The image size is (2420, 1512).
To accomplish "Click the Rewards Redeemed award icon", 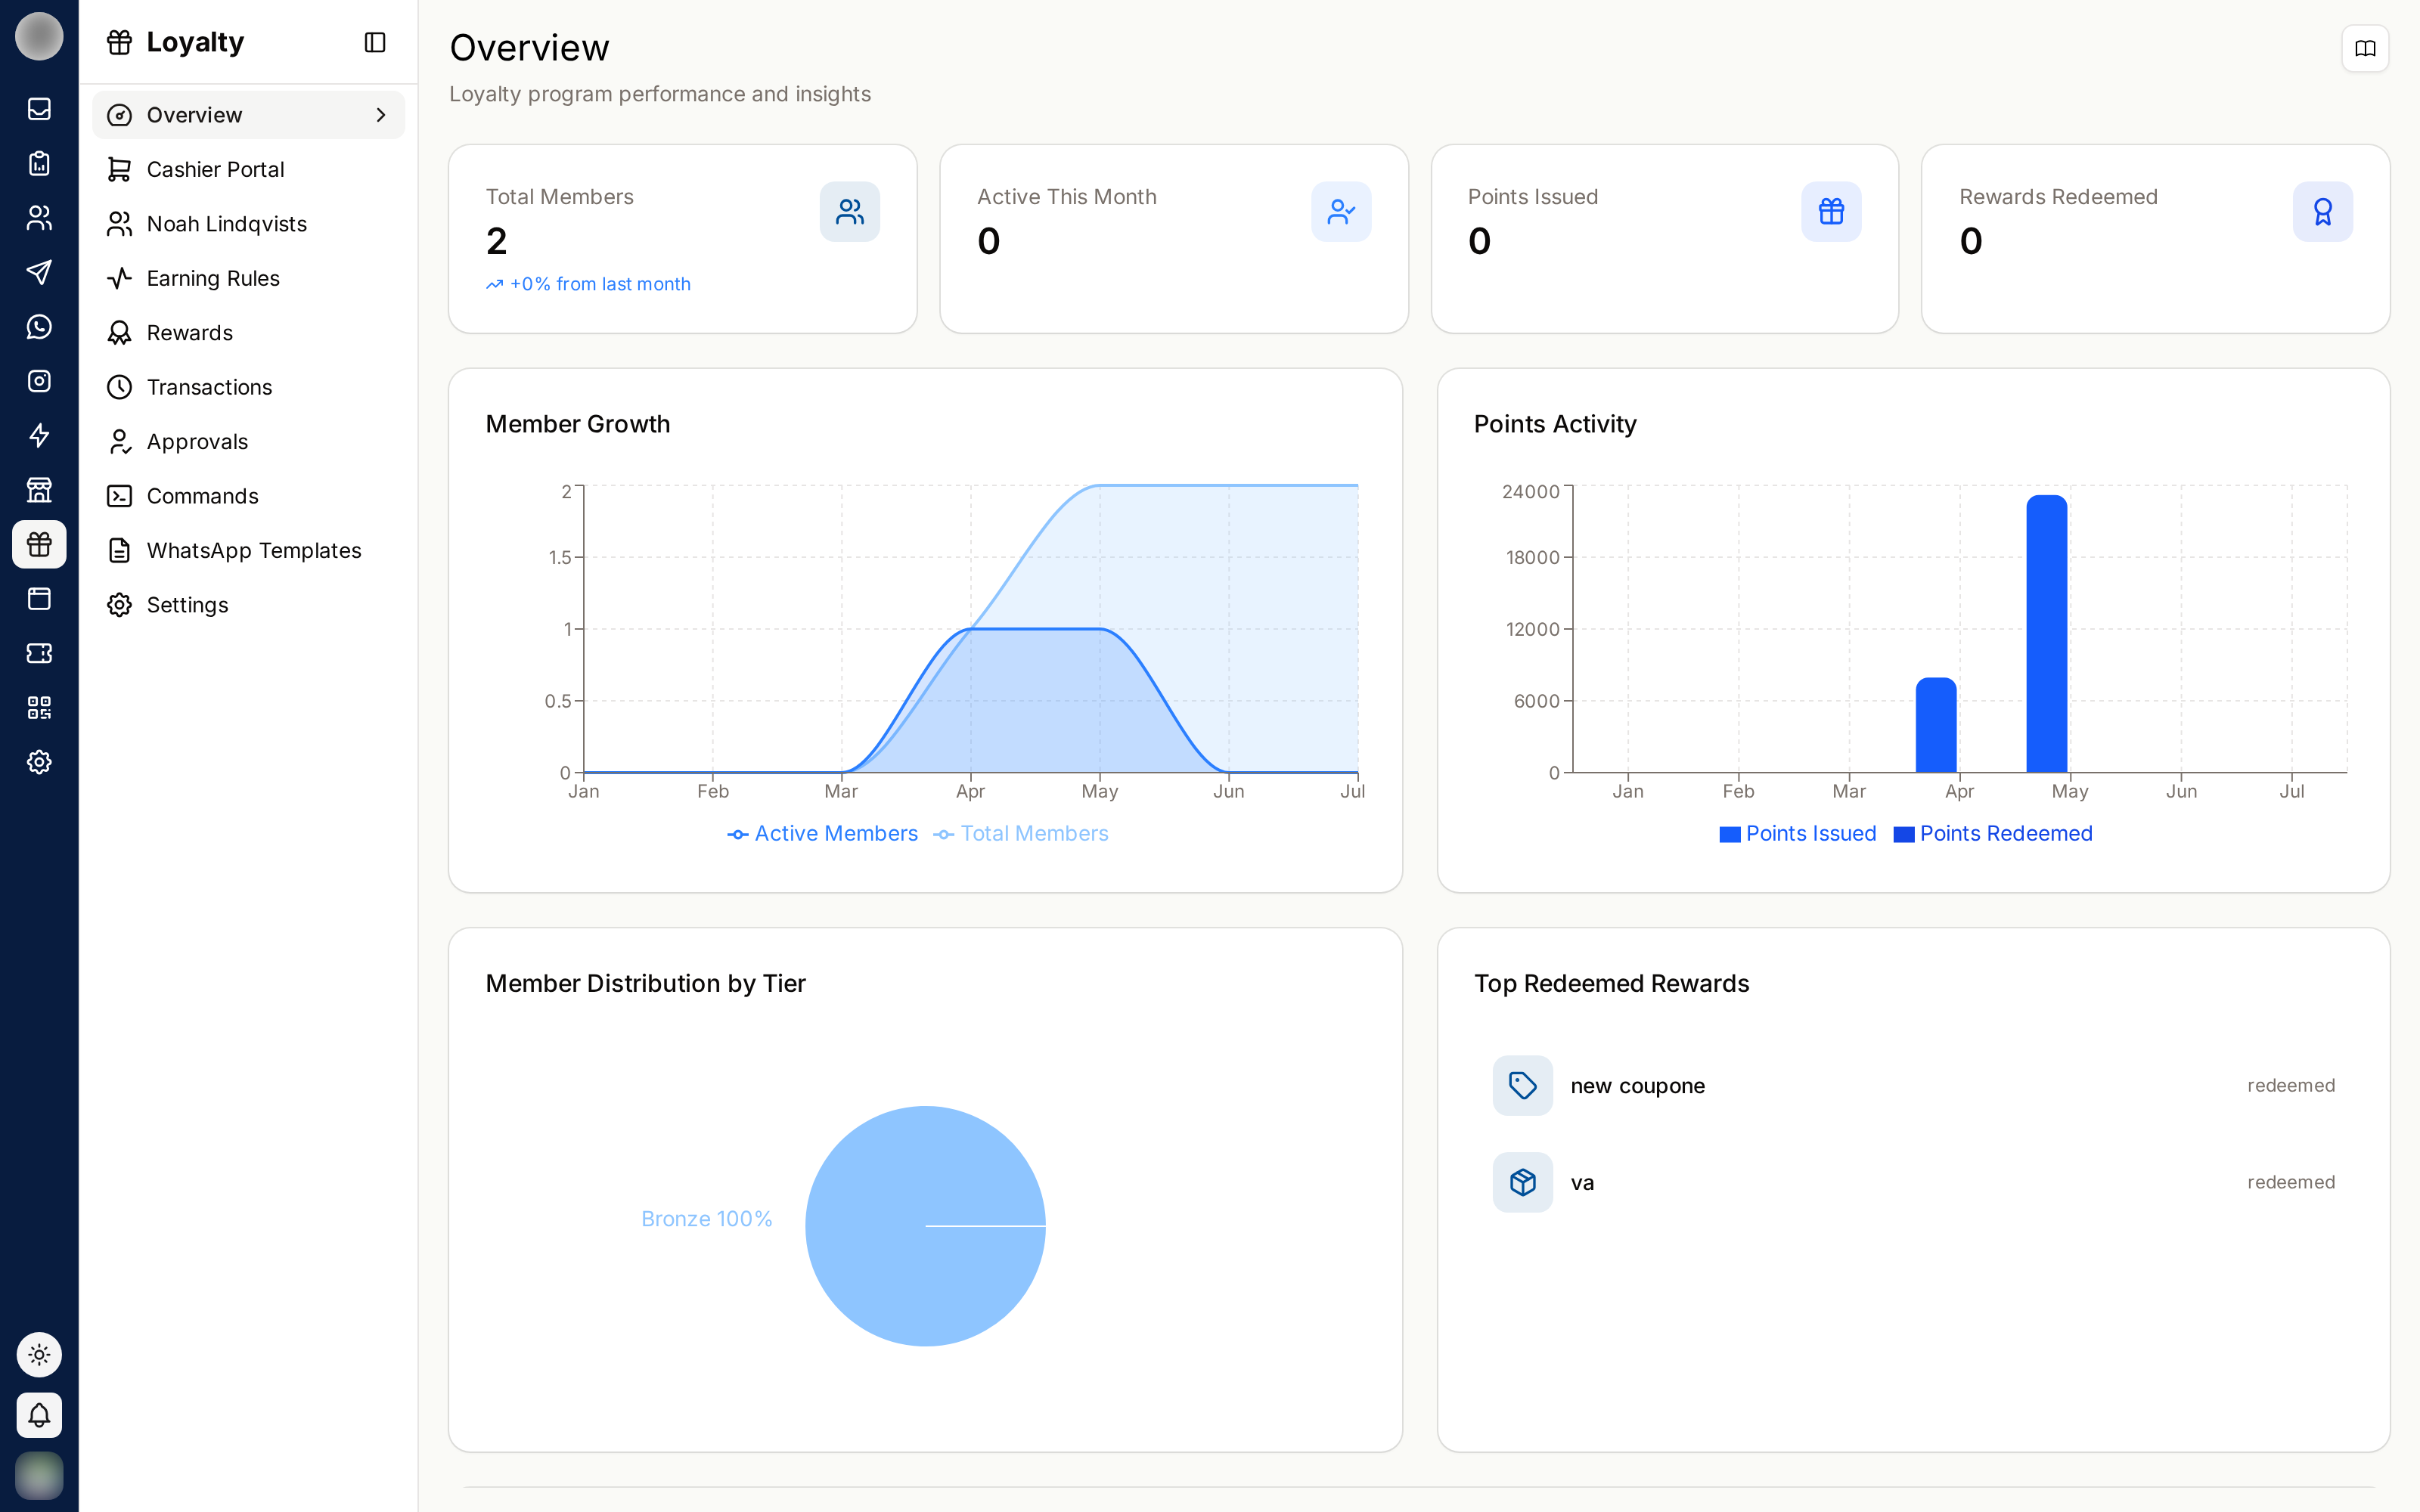I will pos(2322,212).
